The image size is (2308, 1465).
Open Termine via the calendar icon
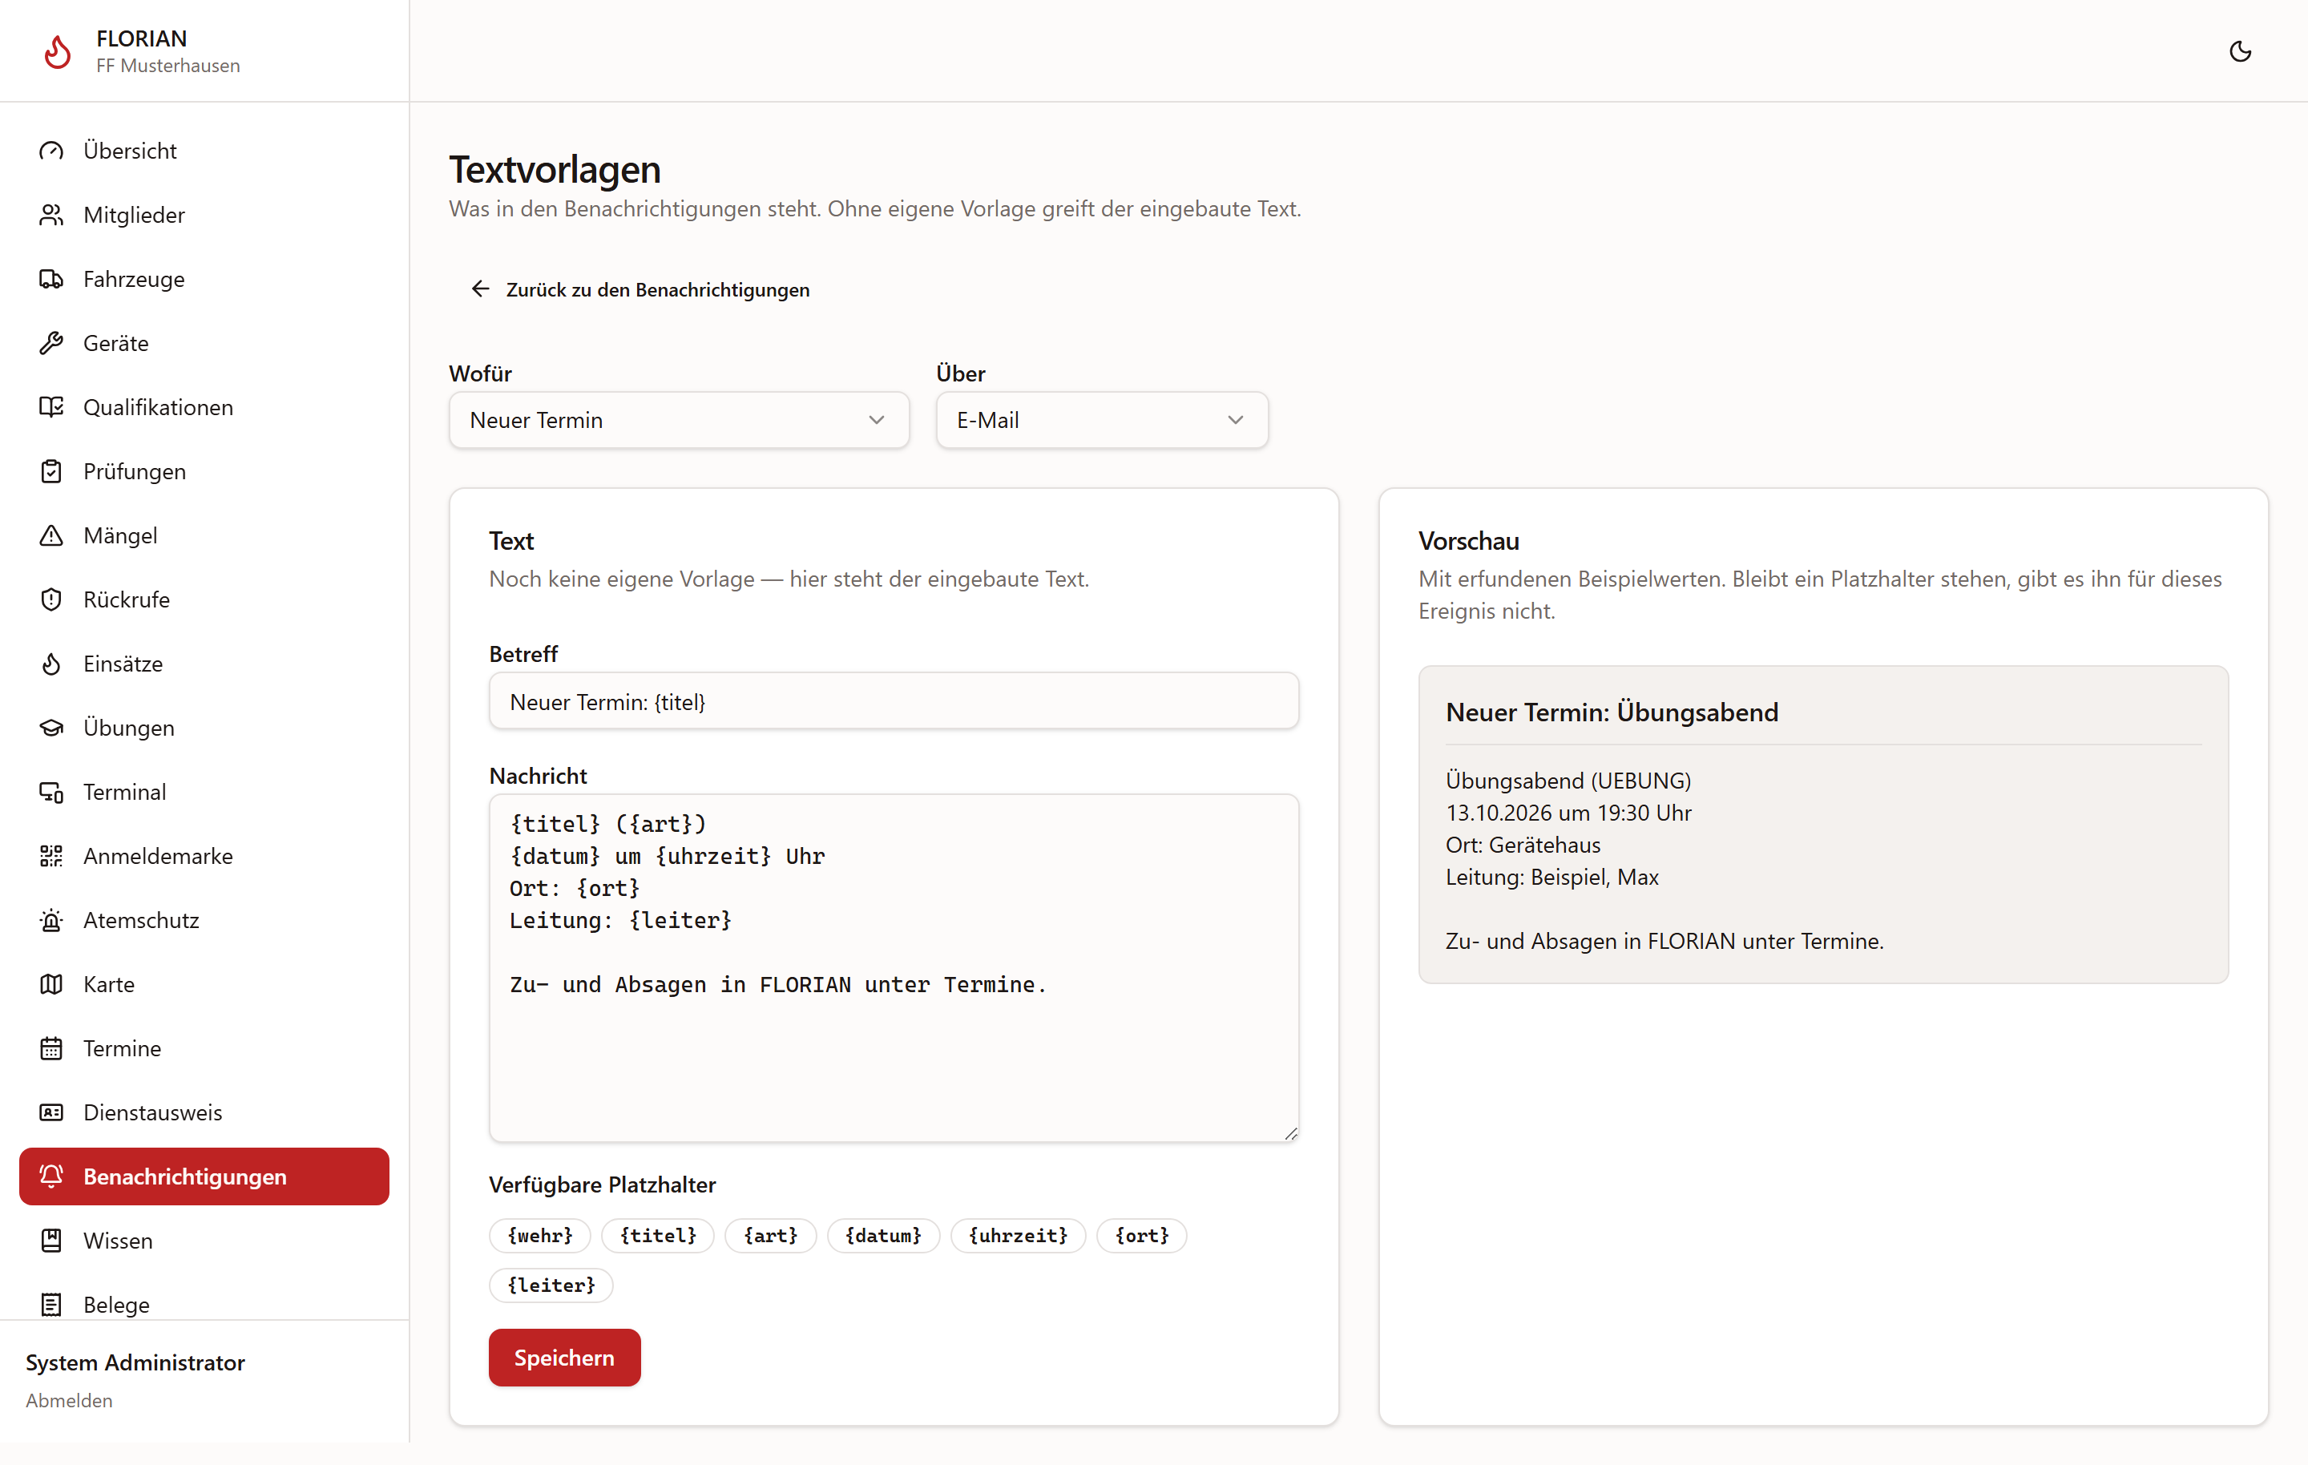[52, 1048]
